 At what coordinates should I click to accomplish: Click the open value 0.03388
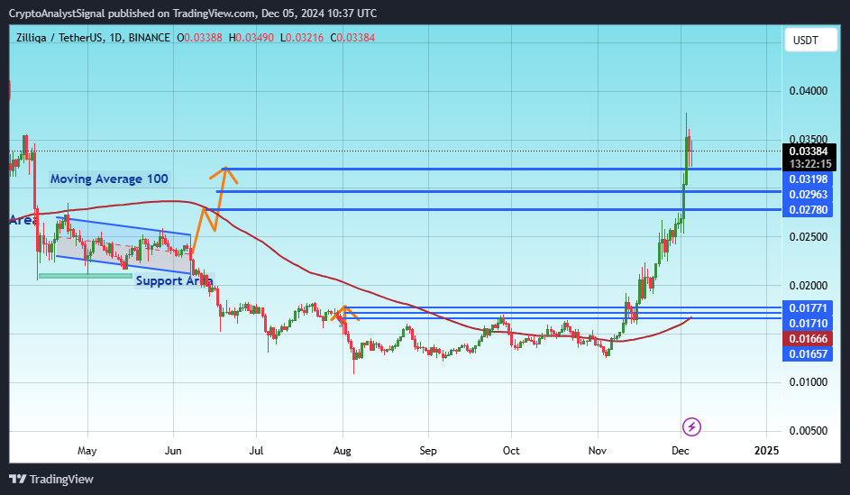pos(203,37)
